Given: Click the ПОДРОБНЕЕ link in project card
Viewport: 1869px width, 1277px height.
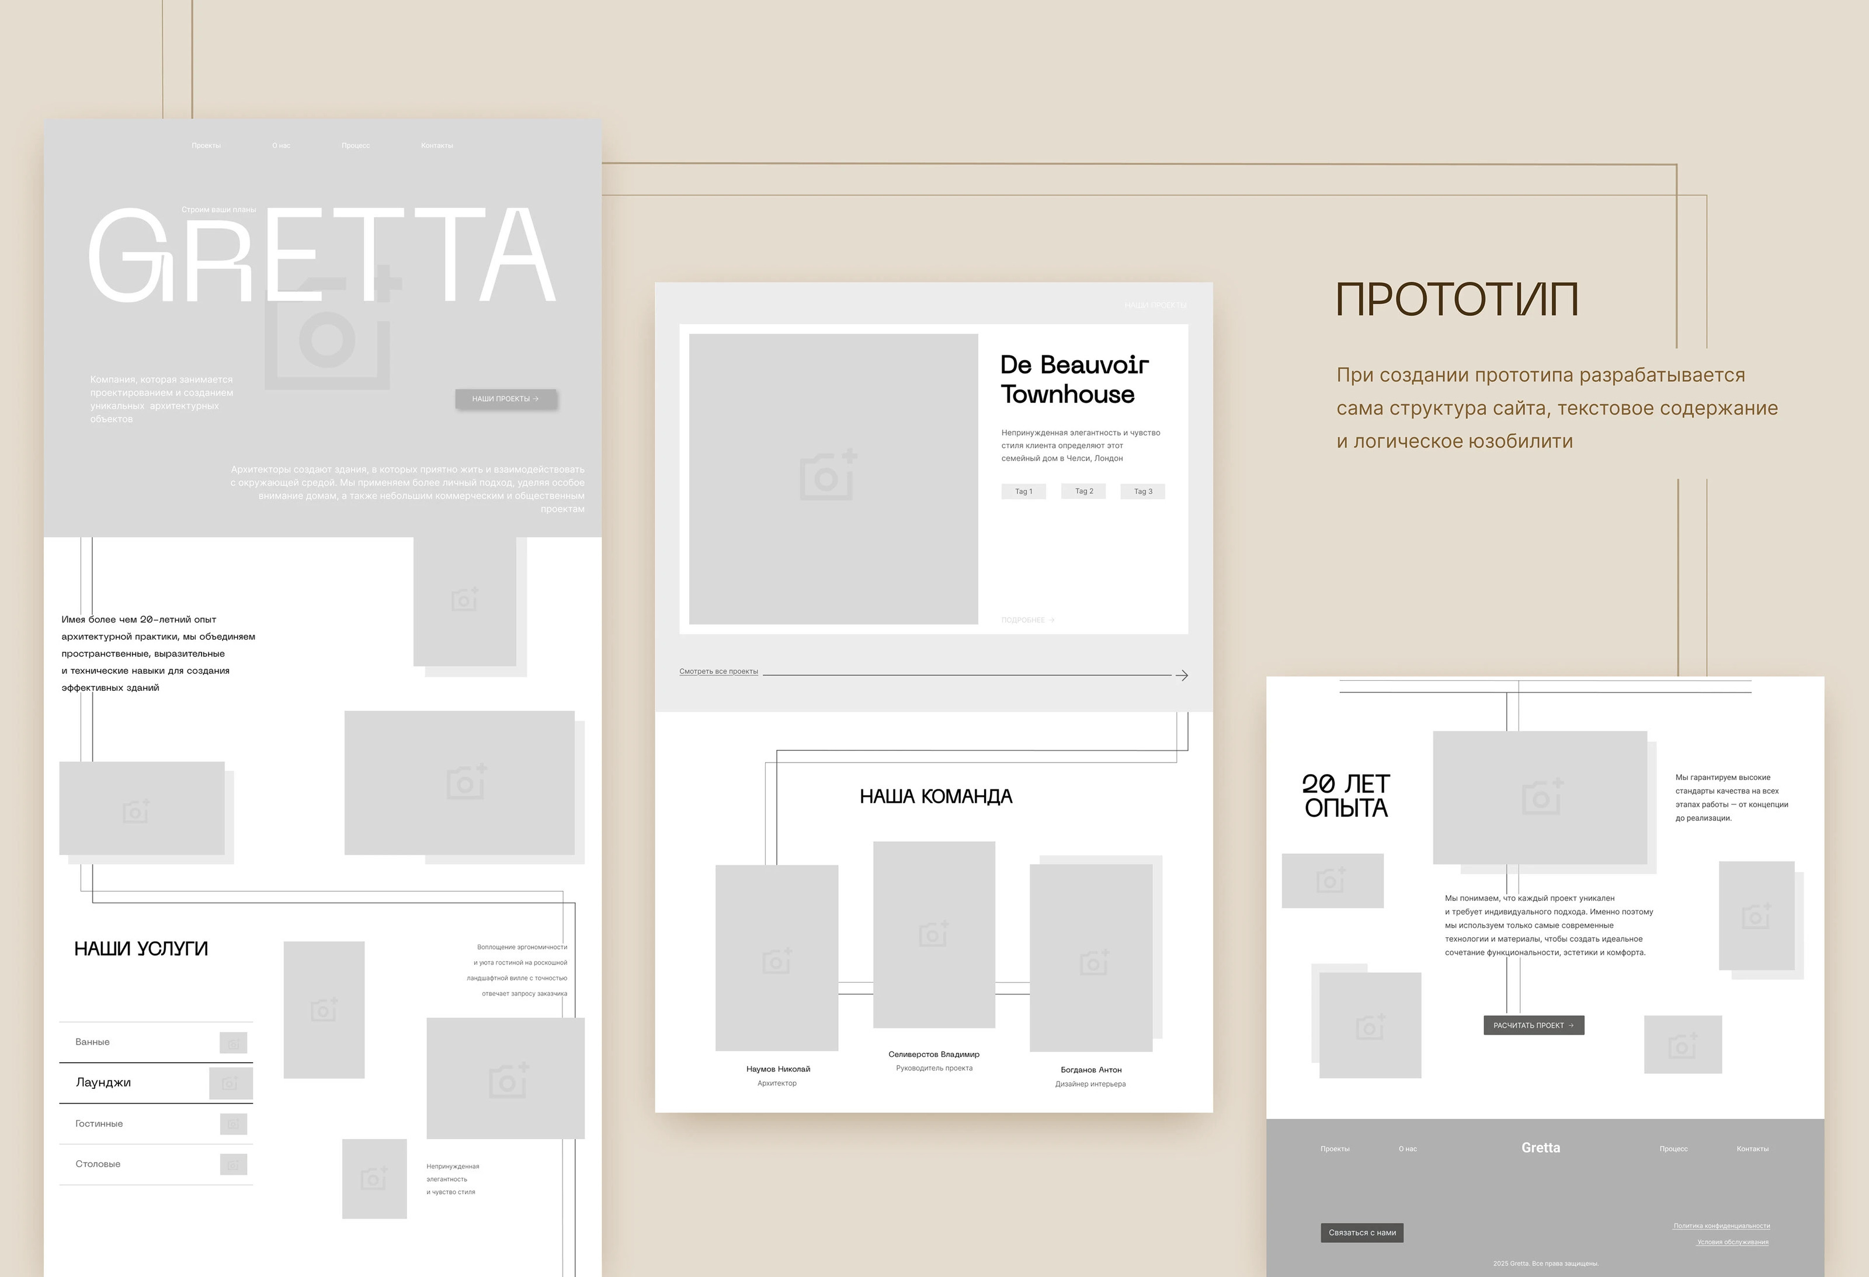Looking at the screenshot, I should point(1027,620).
